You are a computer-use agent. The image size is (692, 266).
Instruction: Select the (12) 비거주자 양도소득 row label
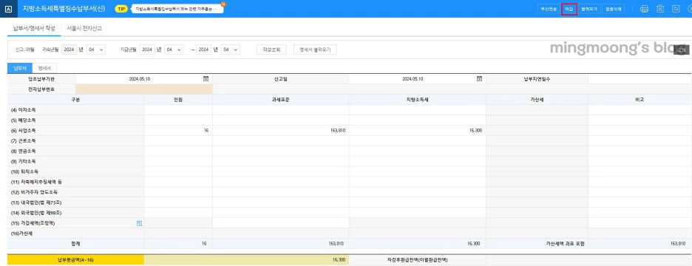click(35, 192)
